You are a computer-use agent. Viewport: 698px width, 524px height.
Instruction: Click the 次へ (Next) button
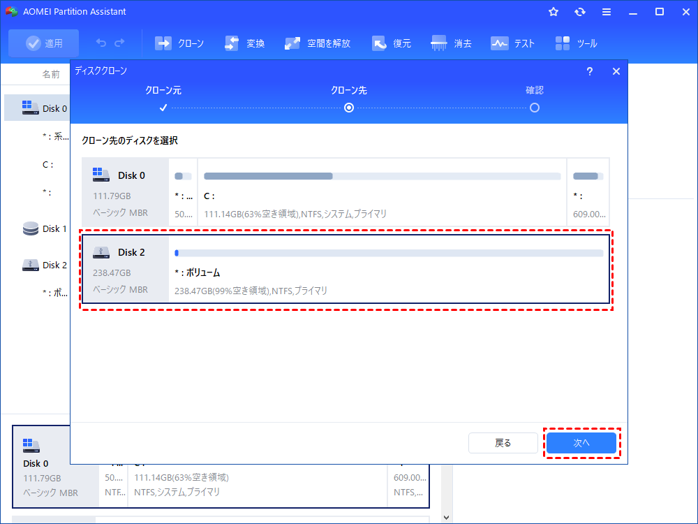click(581, 443)
